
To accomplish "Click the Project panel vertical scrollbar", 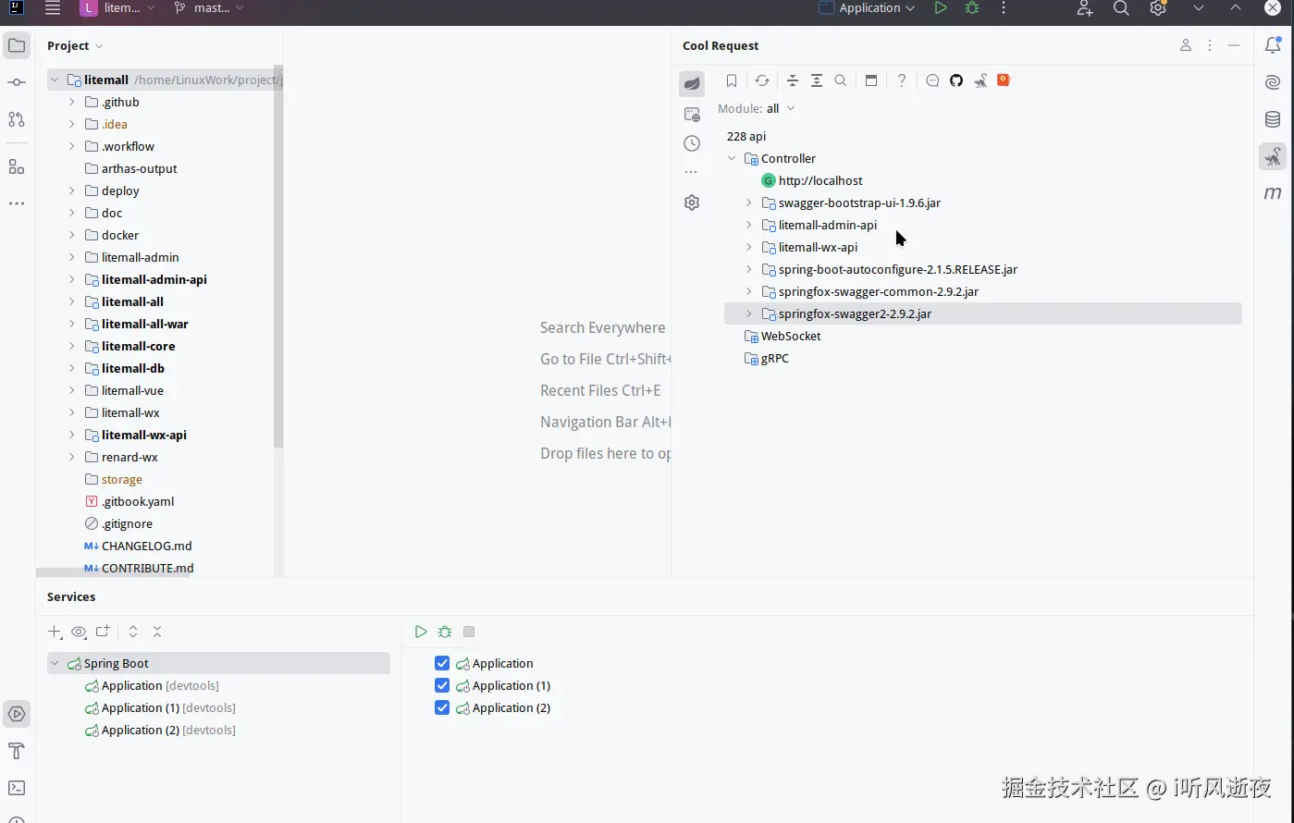I will tap(278, 257).
